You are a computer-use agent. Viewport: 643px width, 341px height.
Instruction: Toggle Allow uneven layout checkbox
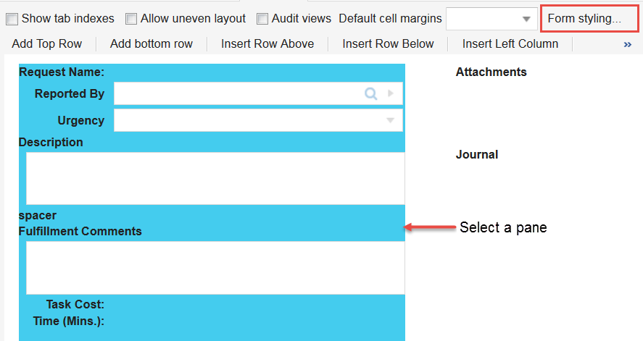(131, 19)
